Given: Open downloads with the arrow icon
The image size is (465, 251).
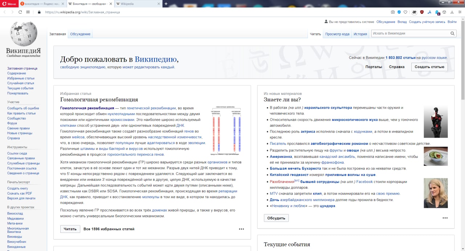Looking at the screenshot, I should tap(452, 12).
